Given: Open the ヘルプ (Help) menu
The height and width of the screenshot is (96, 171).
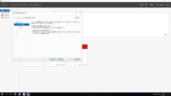Looking at the screenshot, I should pyautogui.click(x=167, y=5).
